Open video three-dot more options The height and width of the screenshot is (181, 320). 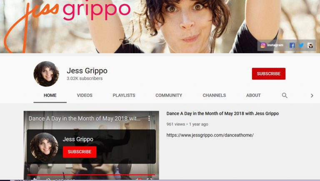coord(149,118)
